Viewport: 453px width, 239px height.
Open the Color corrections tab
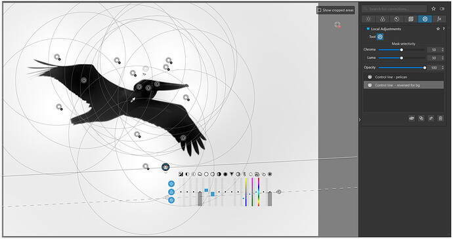[x=383, y=19]
